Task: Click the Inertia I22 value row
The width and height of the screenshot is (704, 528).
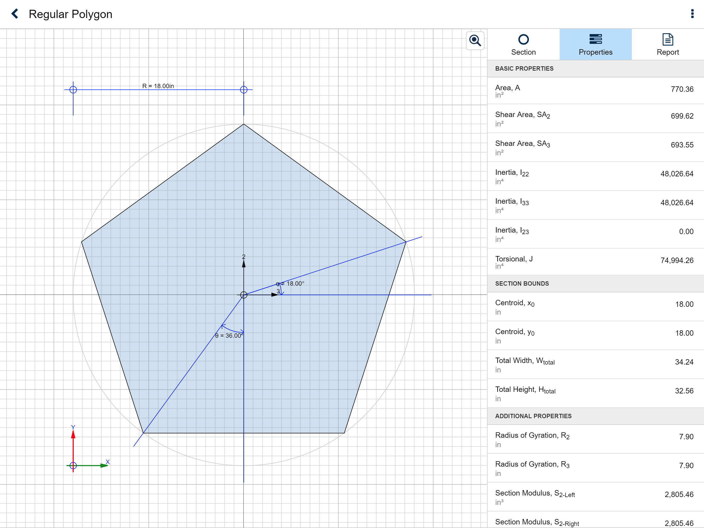Action: (595, 176)
